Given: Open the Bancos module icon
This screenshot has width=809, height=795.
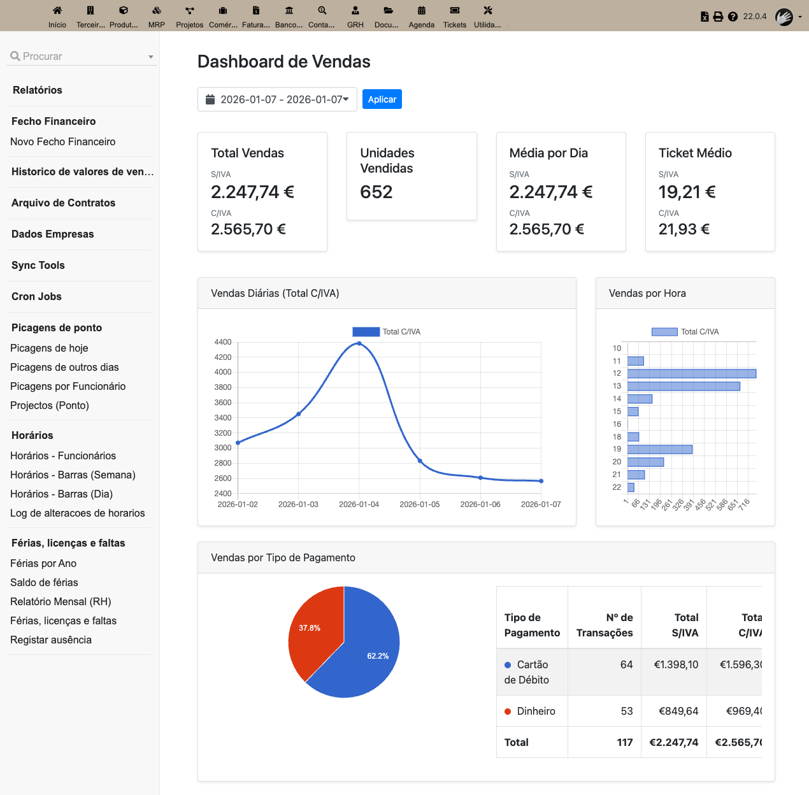Looking at the screenshot, I should pyautogui.click(x=289, y=11).
